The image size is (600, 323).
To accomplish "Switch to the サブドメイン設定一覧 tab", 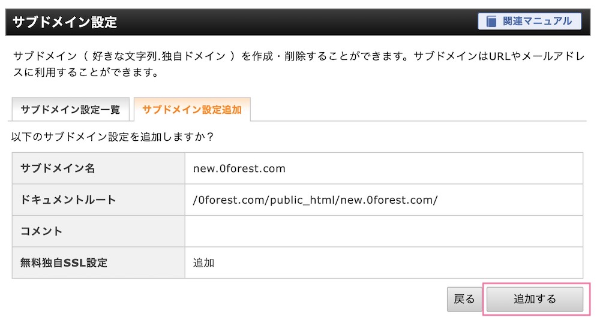I will point(70,110).
